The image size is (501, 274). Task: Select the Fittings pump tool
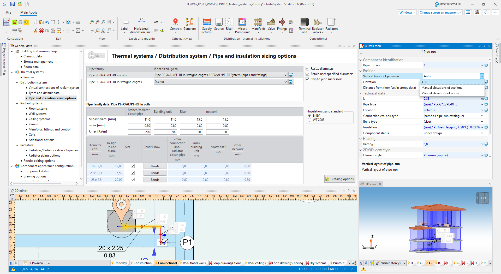(282, 26)
